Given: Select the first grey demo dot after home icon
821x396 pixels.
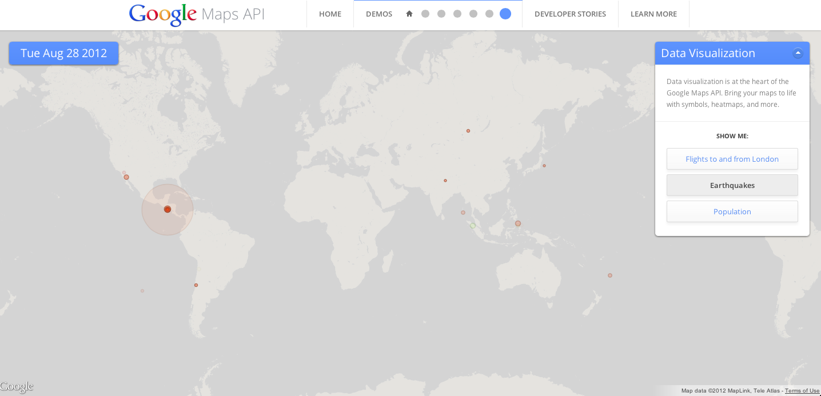Looking at the screenshot, I should [425, 14].
